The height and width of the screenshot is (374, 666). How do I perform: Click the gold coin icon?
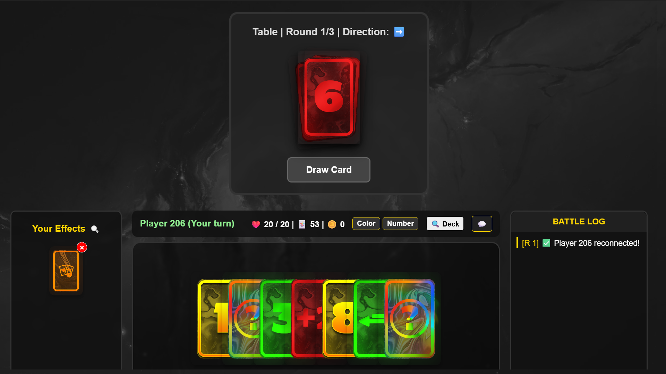coord(332,224)
